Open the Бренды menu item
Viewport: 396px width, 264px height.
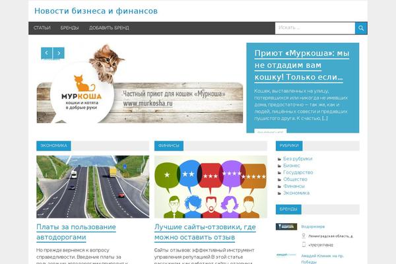[x=69, y=28]
